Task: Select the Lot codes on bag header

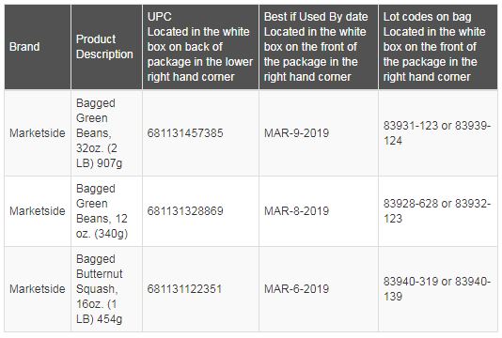Action: click(x=438, y=47)
